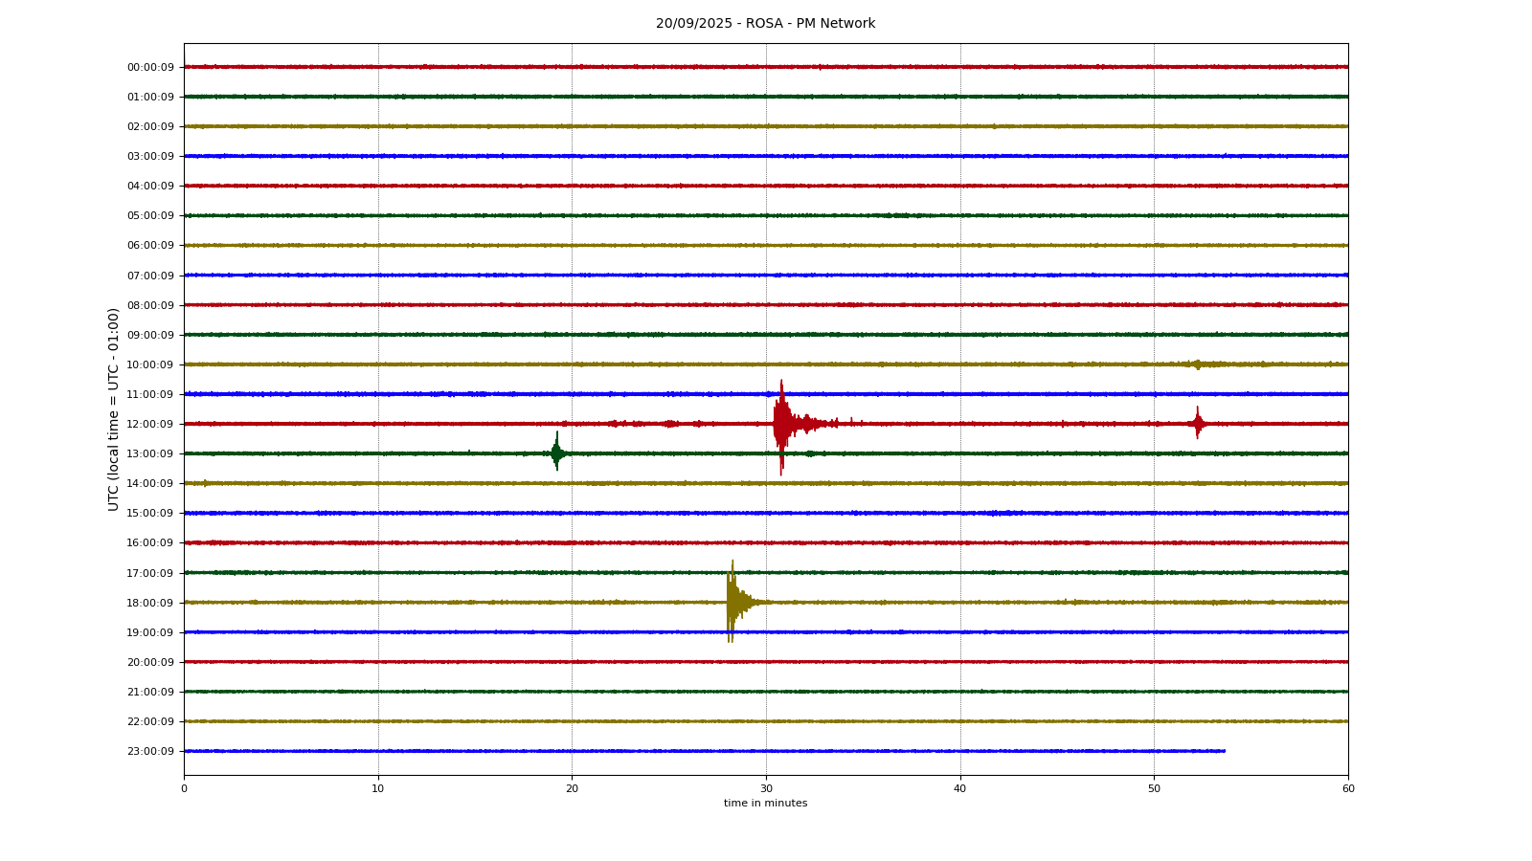Select the 12:00:09 hour label
Image resolution: width=1532 pixels, height=861 pixels.
[150, 425]
